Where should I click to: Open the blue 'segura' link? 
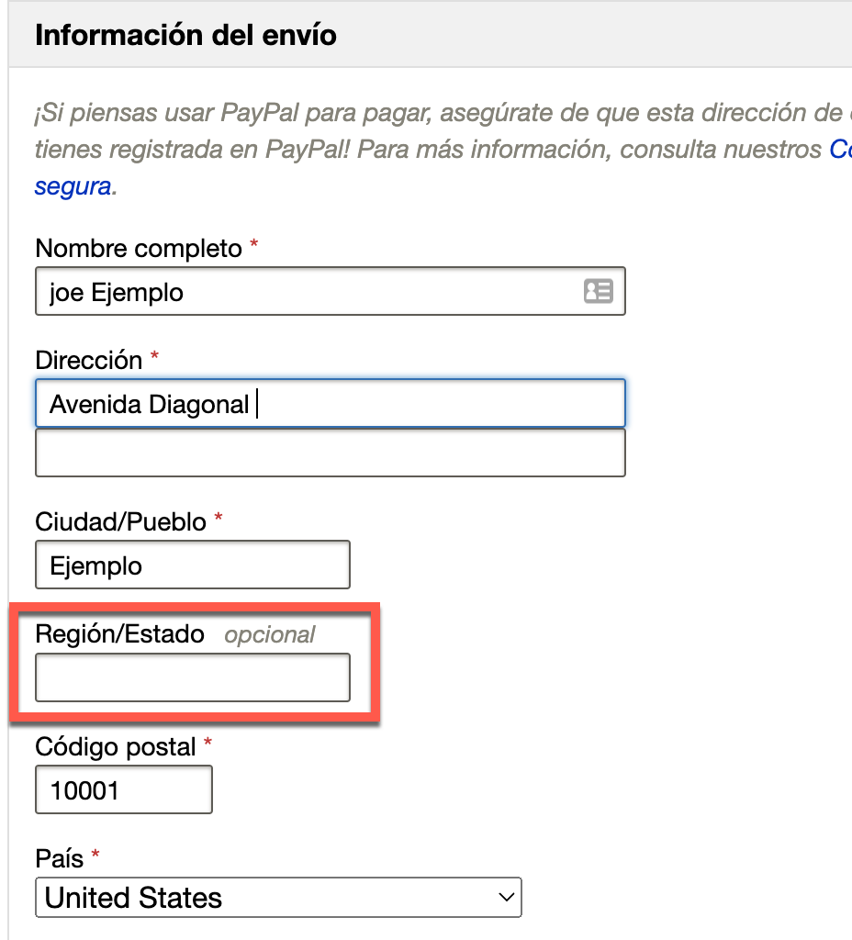pos(73,186)
